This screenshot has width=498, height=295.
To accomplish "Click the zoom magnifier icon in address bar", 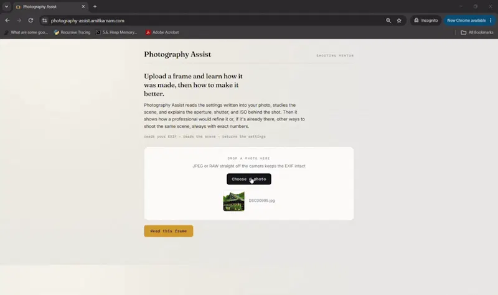I will [388, 20].
